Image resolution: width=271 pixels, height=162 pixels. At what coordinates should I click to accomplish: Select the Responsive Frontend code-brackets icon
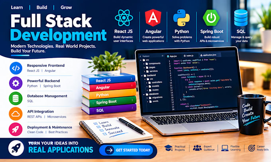click(16, 68)
